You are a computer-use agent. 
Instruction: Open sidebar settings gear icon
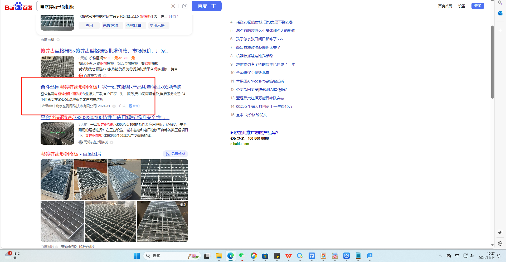click(500, 244)
